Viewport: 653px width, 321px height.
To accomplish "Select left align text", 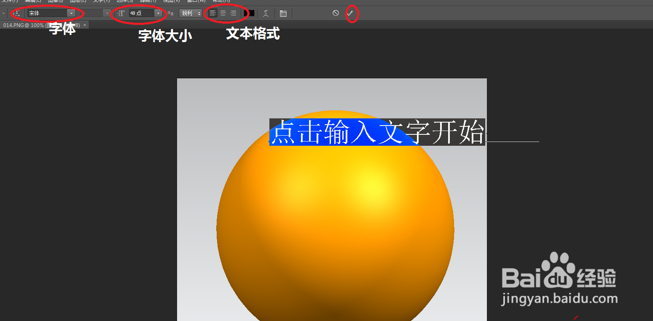I will coord(213,13).
